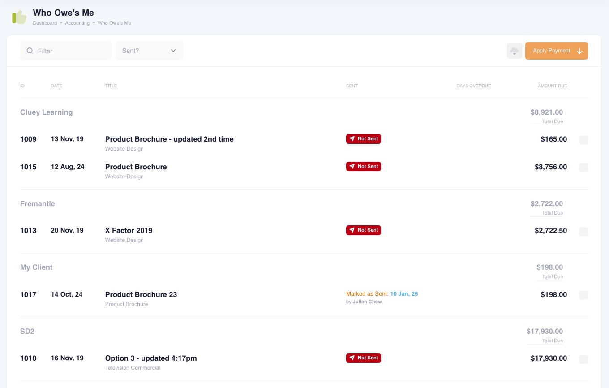Tick the checkbox for $2,722.50 invoice

tap(583, 232)
